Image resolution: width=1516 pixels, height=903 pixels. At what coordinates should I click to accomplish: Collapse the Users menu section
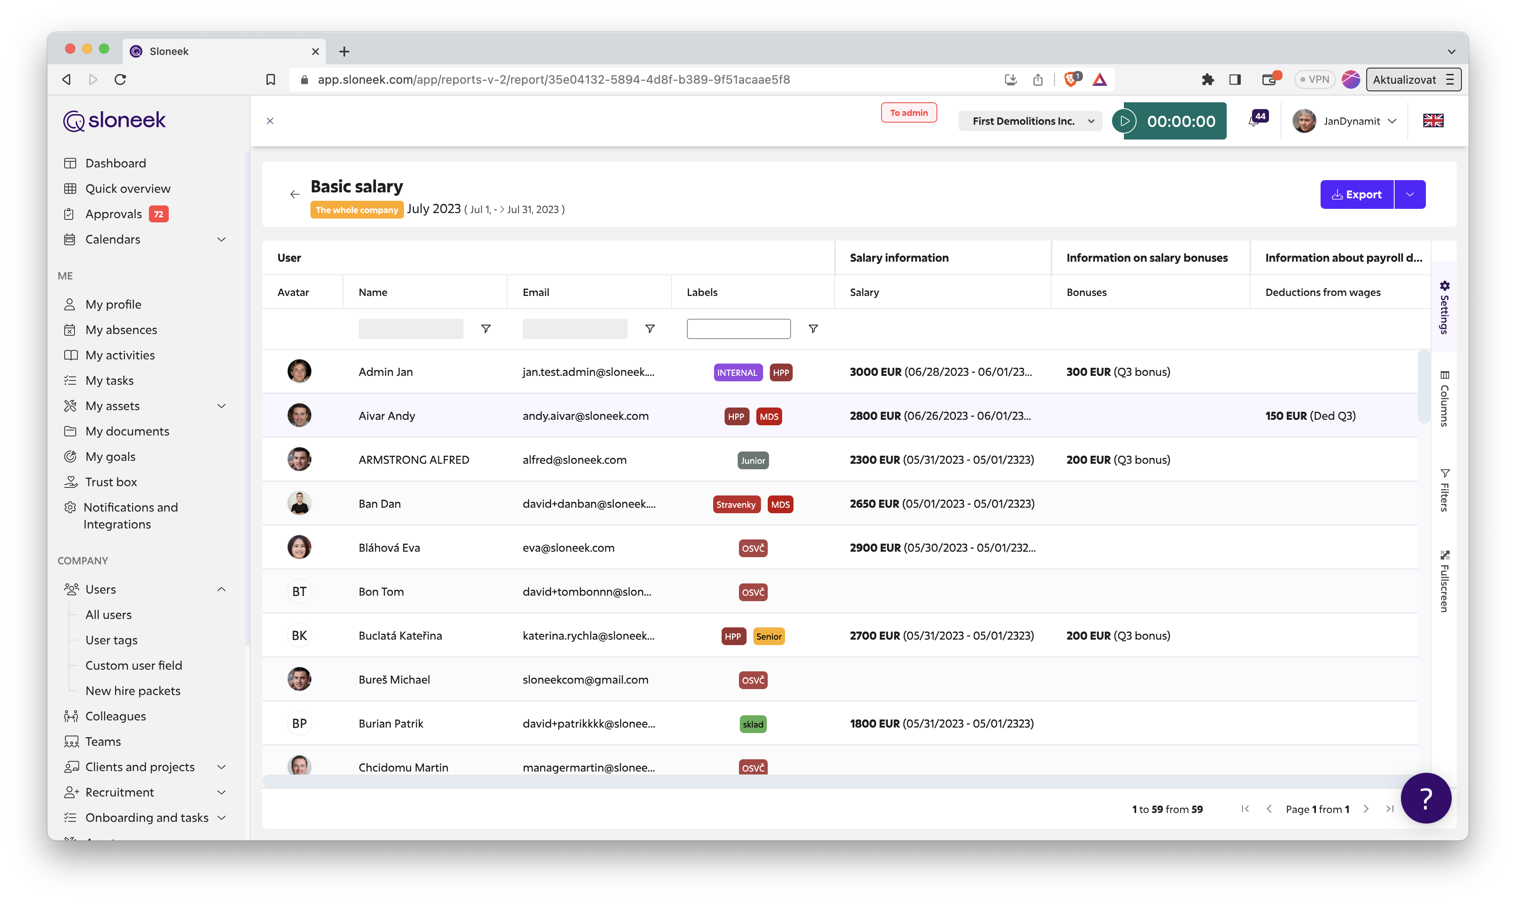point(222,590)
